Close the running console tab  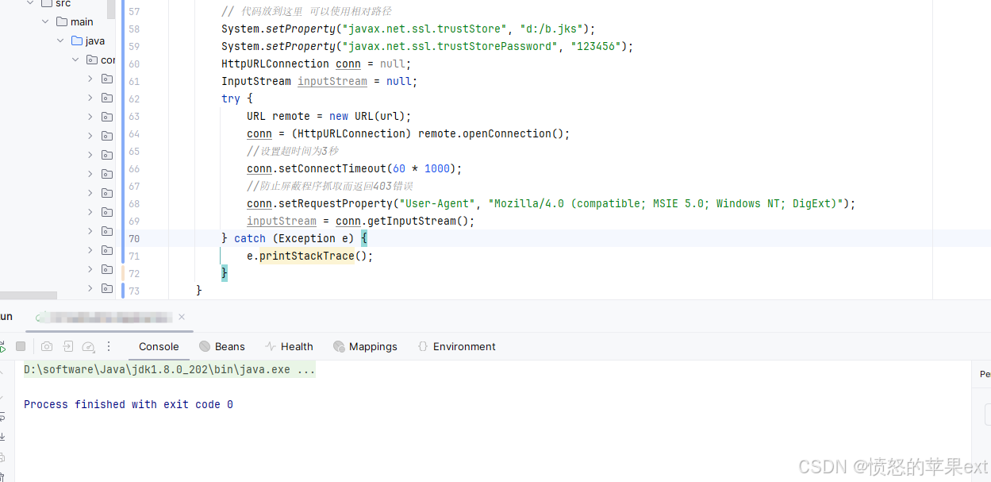182,316
